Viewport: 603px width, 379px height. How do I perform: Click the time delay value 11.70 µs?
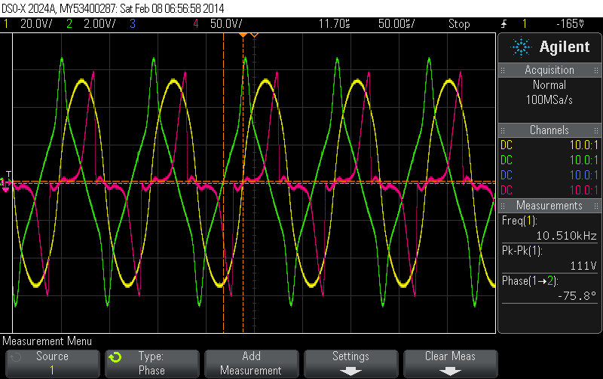pyautogui.click(x=334, y=24)
